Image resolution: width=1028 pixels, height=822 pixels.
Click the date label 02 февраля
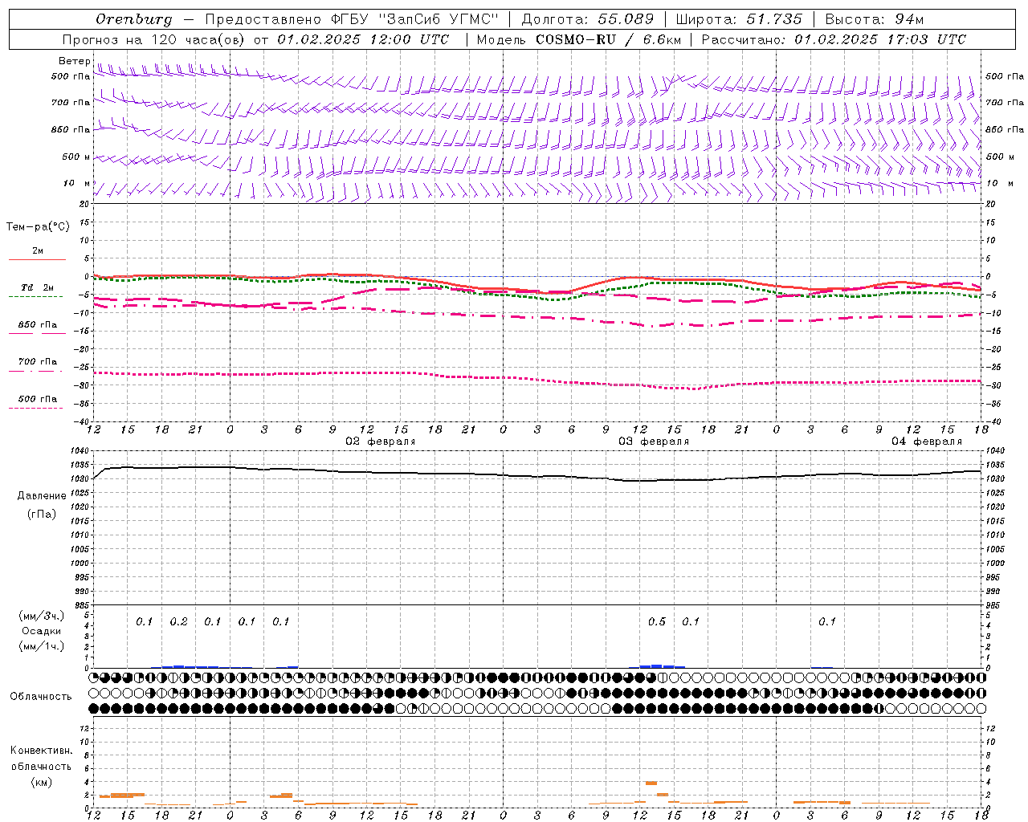point(381,442)
